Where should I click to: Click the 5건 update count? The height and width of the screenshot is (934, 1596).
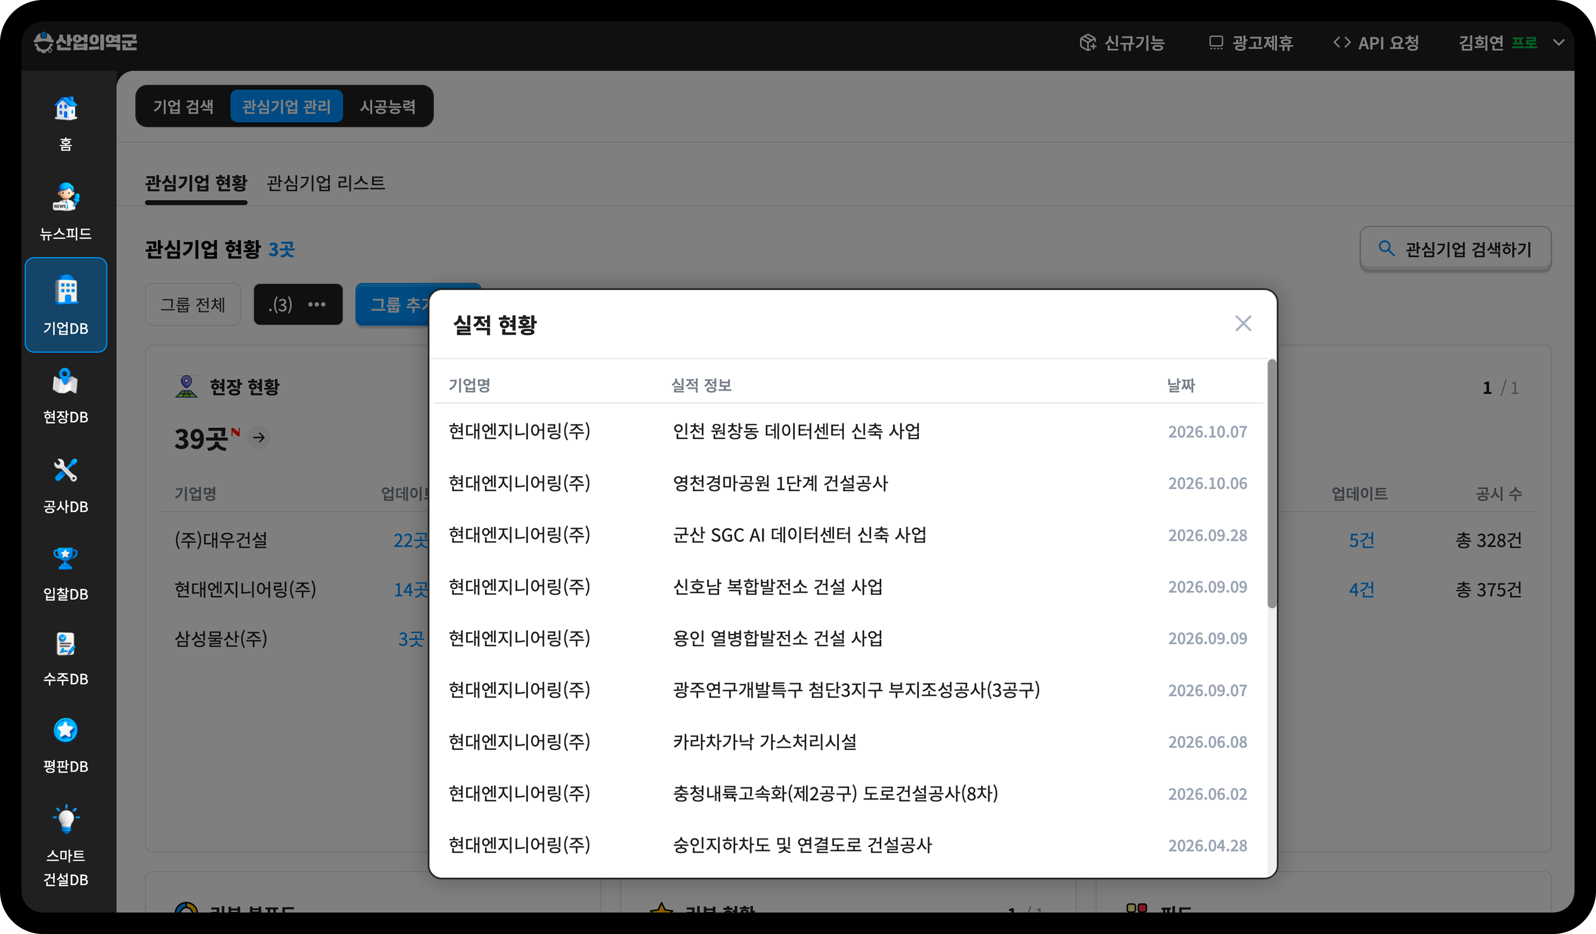[1361, 540]
